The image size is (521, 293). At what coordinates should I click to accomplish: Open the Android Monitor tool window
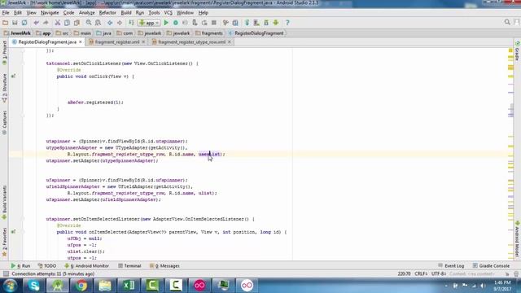click(x=87, y=266)
